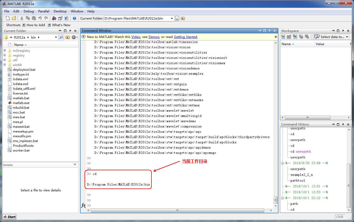
Task: Close the New to MATLAB banner
Action: (x=276, y=37)
